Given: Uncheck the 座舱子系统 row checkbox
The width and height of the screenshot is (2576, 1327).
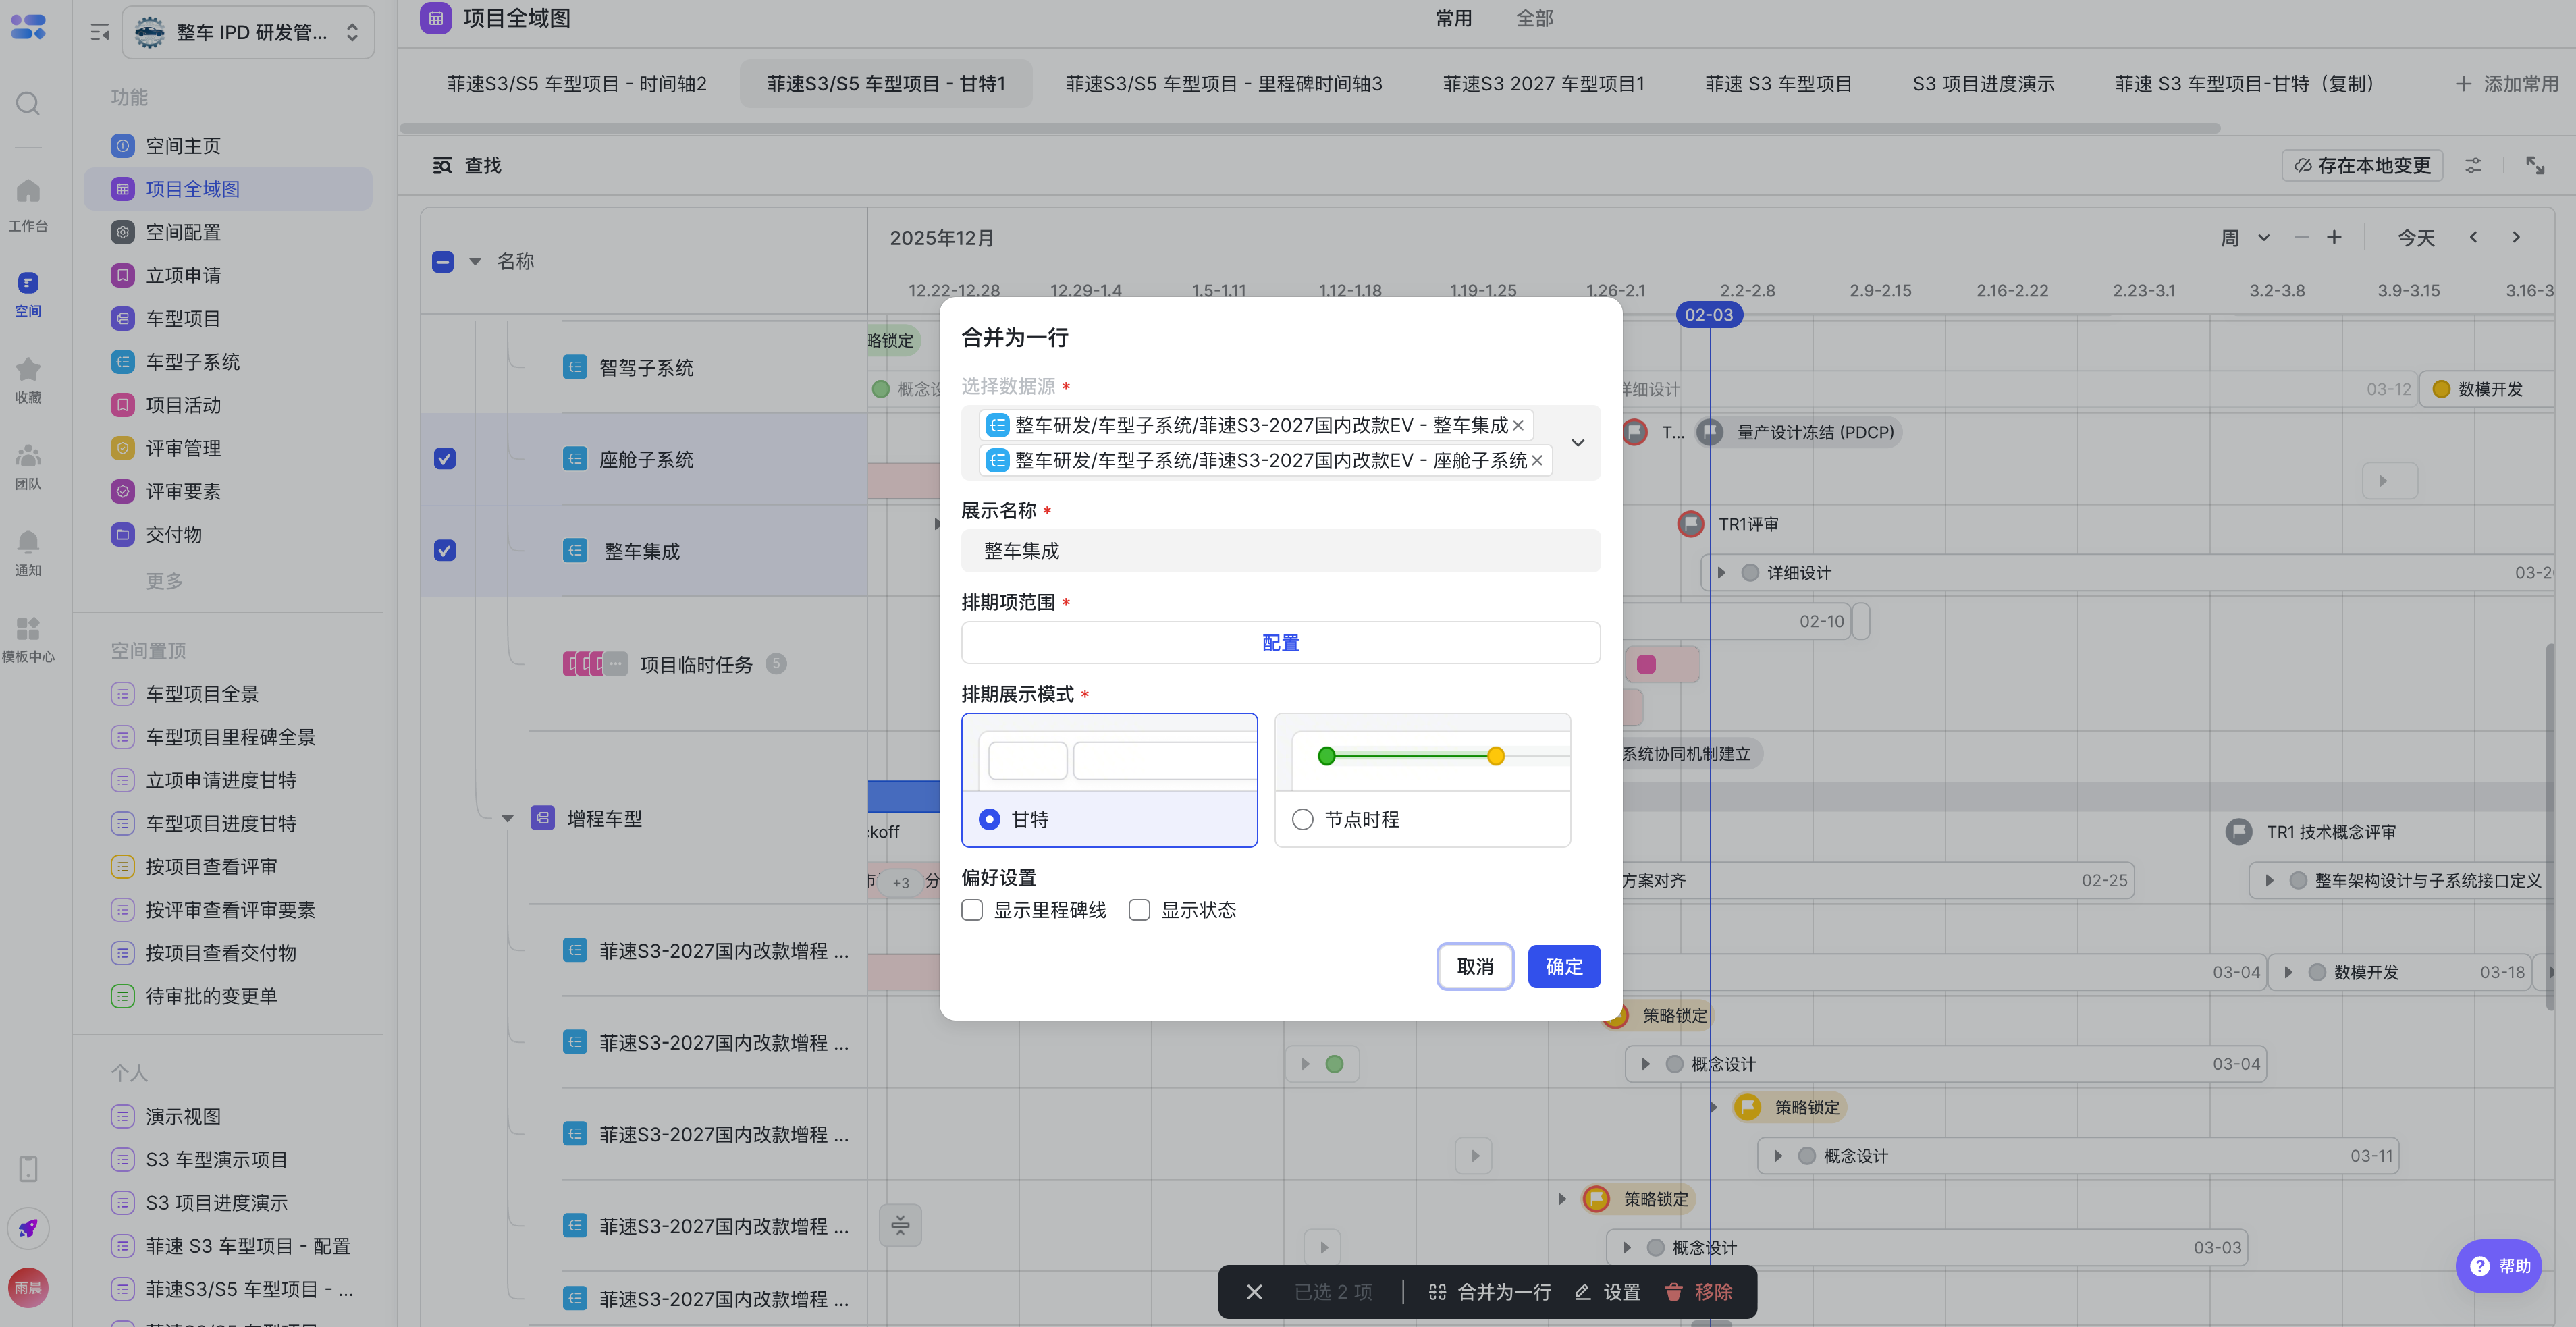Looking at the screenshot, I should [x=445, y=459].
